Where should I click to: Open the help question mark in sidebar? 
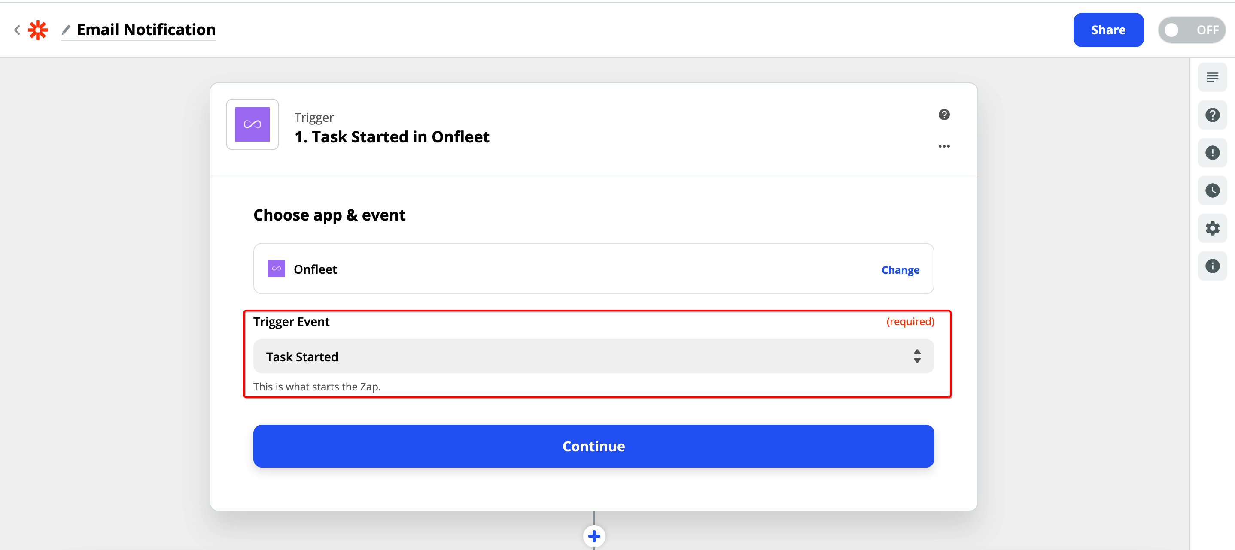click(x=1212, y=115)
